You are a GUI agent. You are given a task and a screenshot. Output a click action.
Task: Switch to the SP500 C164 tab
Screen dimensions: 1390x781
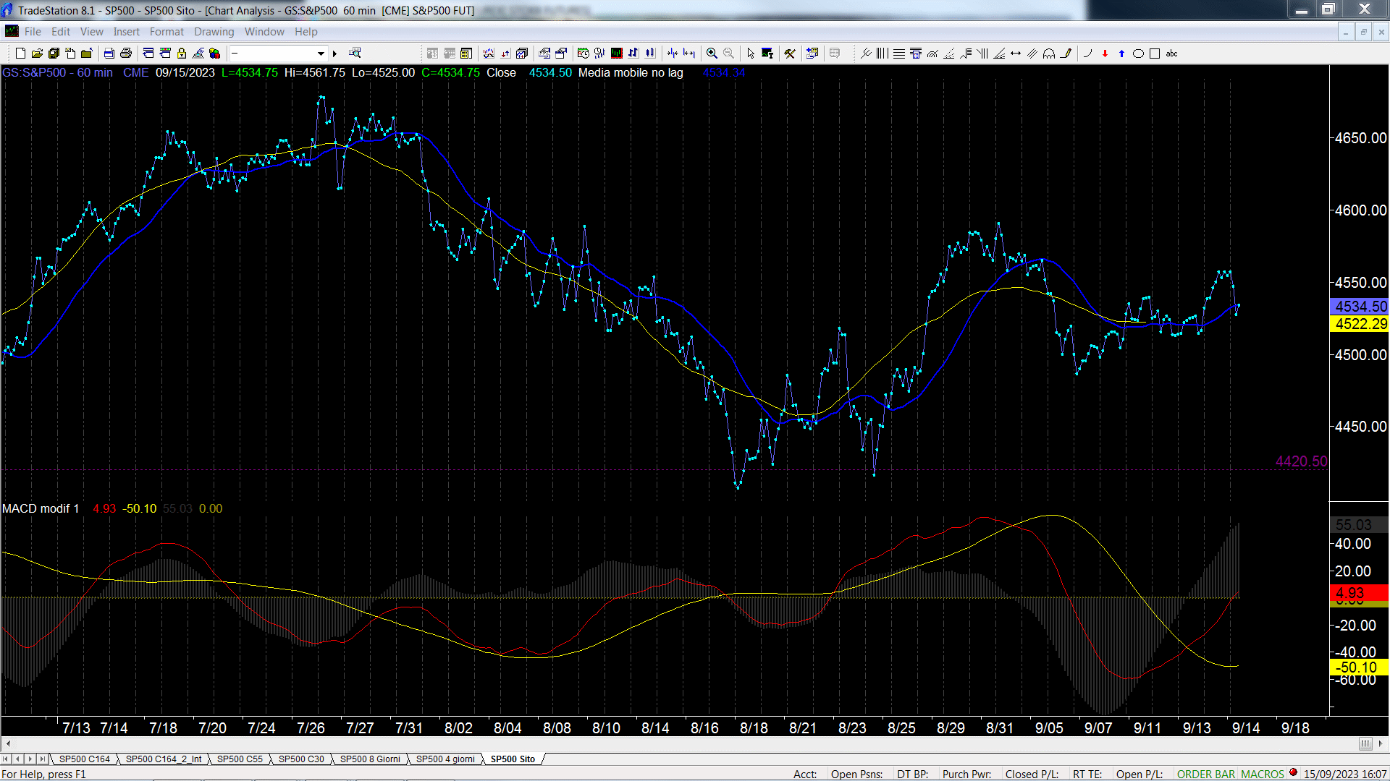85,759
